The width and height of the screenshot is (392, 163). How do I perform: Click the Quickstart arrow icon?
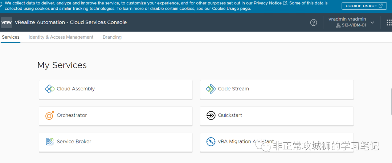(x=211, y=115)
